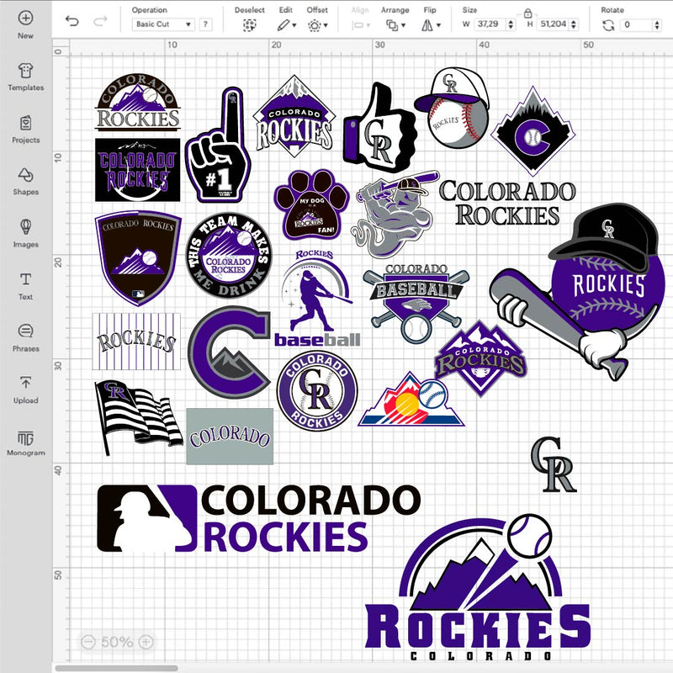The height and width of the screenshot is (673, 673).
Task: Expand the Arrange dropdown
Action: click(x=395, y=25)
